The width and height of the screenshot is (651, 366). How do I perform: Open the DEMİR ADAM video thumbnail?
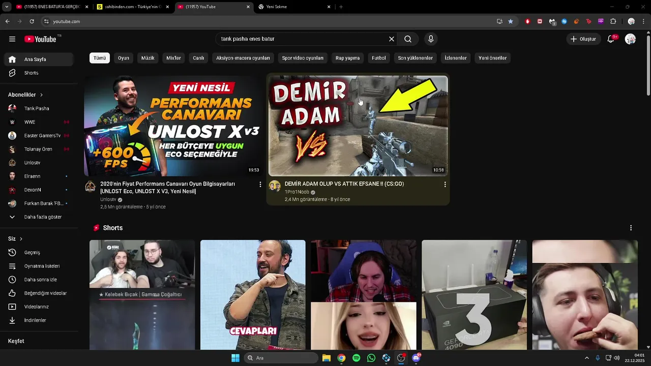[x=358, y=126]
